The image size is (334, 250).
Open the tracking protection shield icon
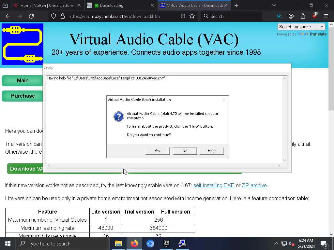[x=53, y=16]
